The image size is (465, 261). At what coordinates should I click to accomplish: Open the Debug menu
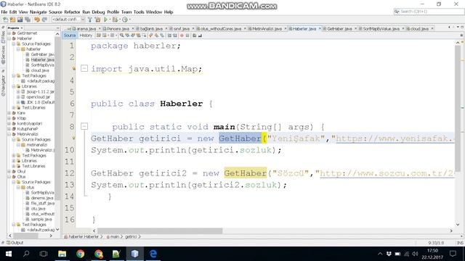click(98, 12)
